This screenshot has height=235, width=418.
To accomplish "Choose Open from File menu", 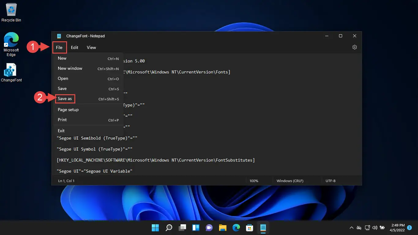I will point(88,79).
